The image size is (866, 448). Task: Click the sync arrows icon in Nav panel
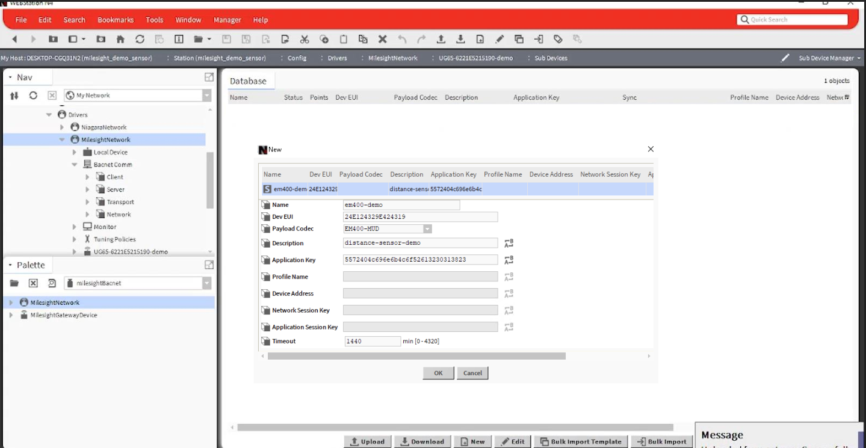(14, 96)
